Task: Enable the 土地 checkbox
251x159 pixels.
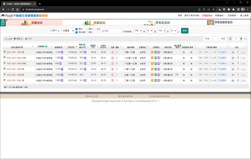Action: 95,29
